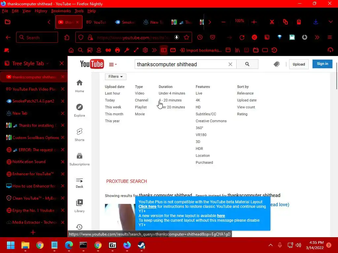Open the Deck sidebar entry
Screen dimensions: 338x253
[x=79, y=183]
